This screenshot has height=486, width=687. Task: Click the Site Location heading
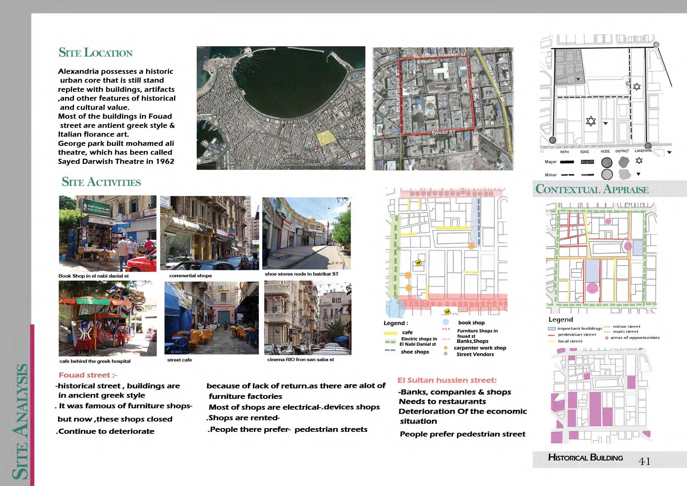click(96, 53)
